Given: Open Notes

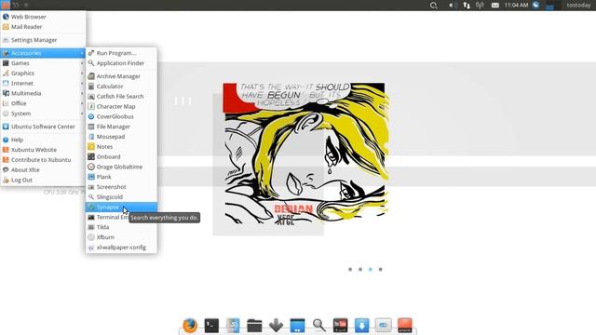Looking at the screenshot, I should pos(121,147).
